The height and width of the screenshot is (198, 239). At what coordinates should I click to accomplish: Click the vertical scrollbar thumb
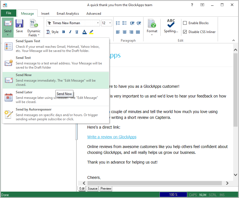tap(235, 90)
